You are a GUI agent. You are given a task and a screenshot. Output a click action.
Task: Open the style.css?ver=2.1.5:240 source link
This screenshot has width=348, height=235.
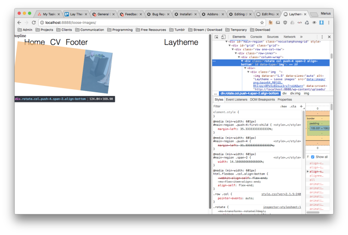click(281, 194)
